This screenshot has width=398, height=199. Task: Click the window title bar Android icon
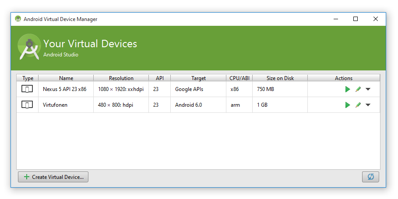18,19
